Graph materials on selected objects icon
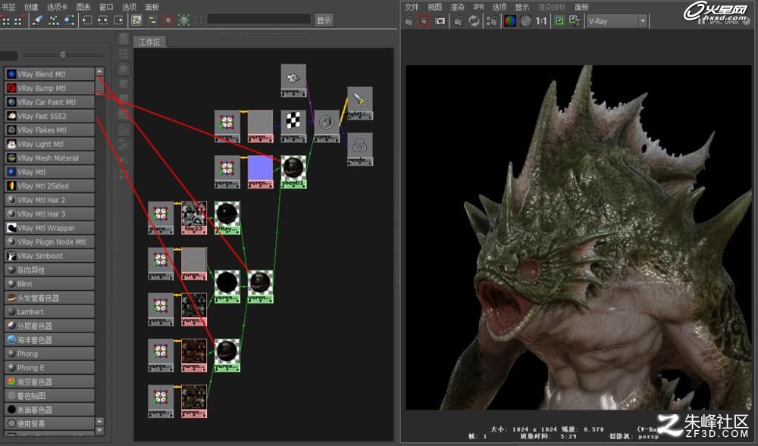 tap(70, 20)
